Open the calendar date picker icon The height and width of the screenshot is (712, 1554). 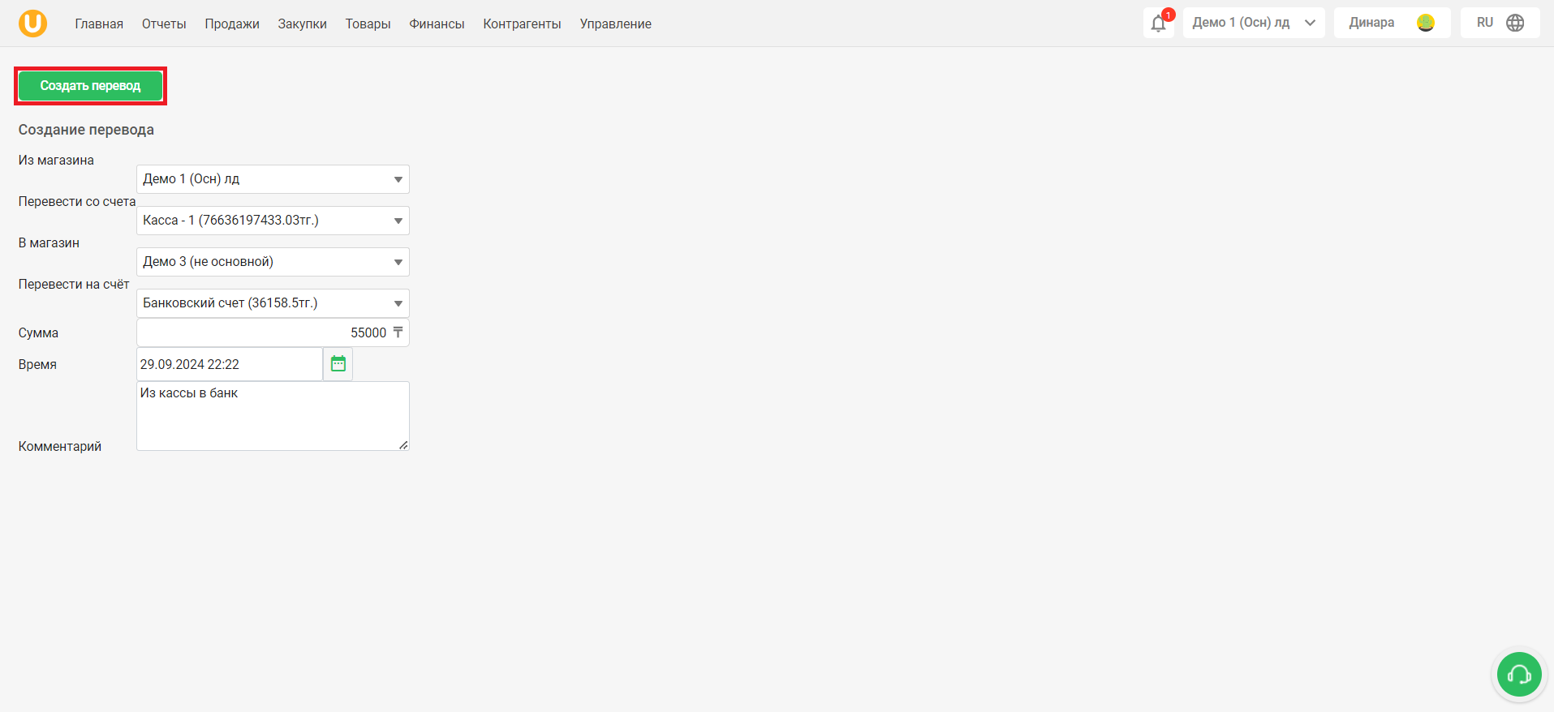tap(338, 364)
